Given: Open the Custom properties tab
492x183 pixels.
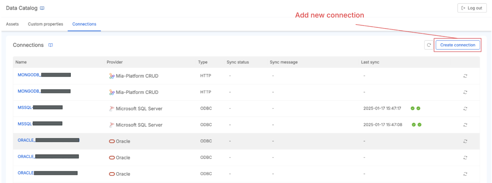Looking at the screenshot, I should tap(45, 24).
